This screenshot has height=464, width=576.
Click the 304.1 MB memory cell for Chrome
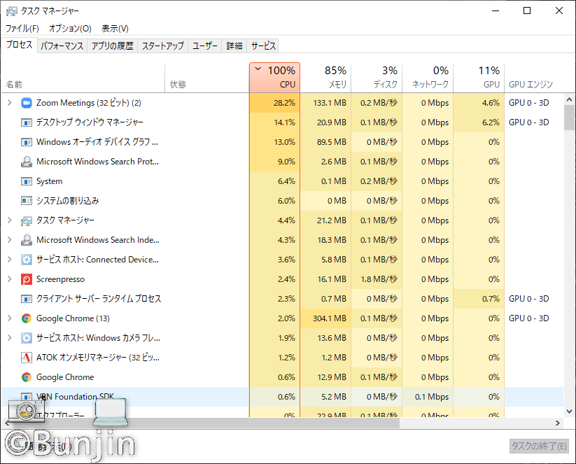[325, 318]
